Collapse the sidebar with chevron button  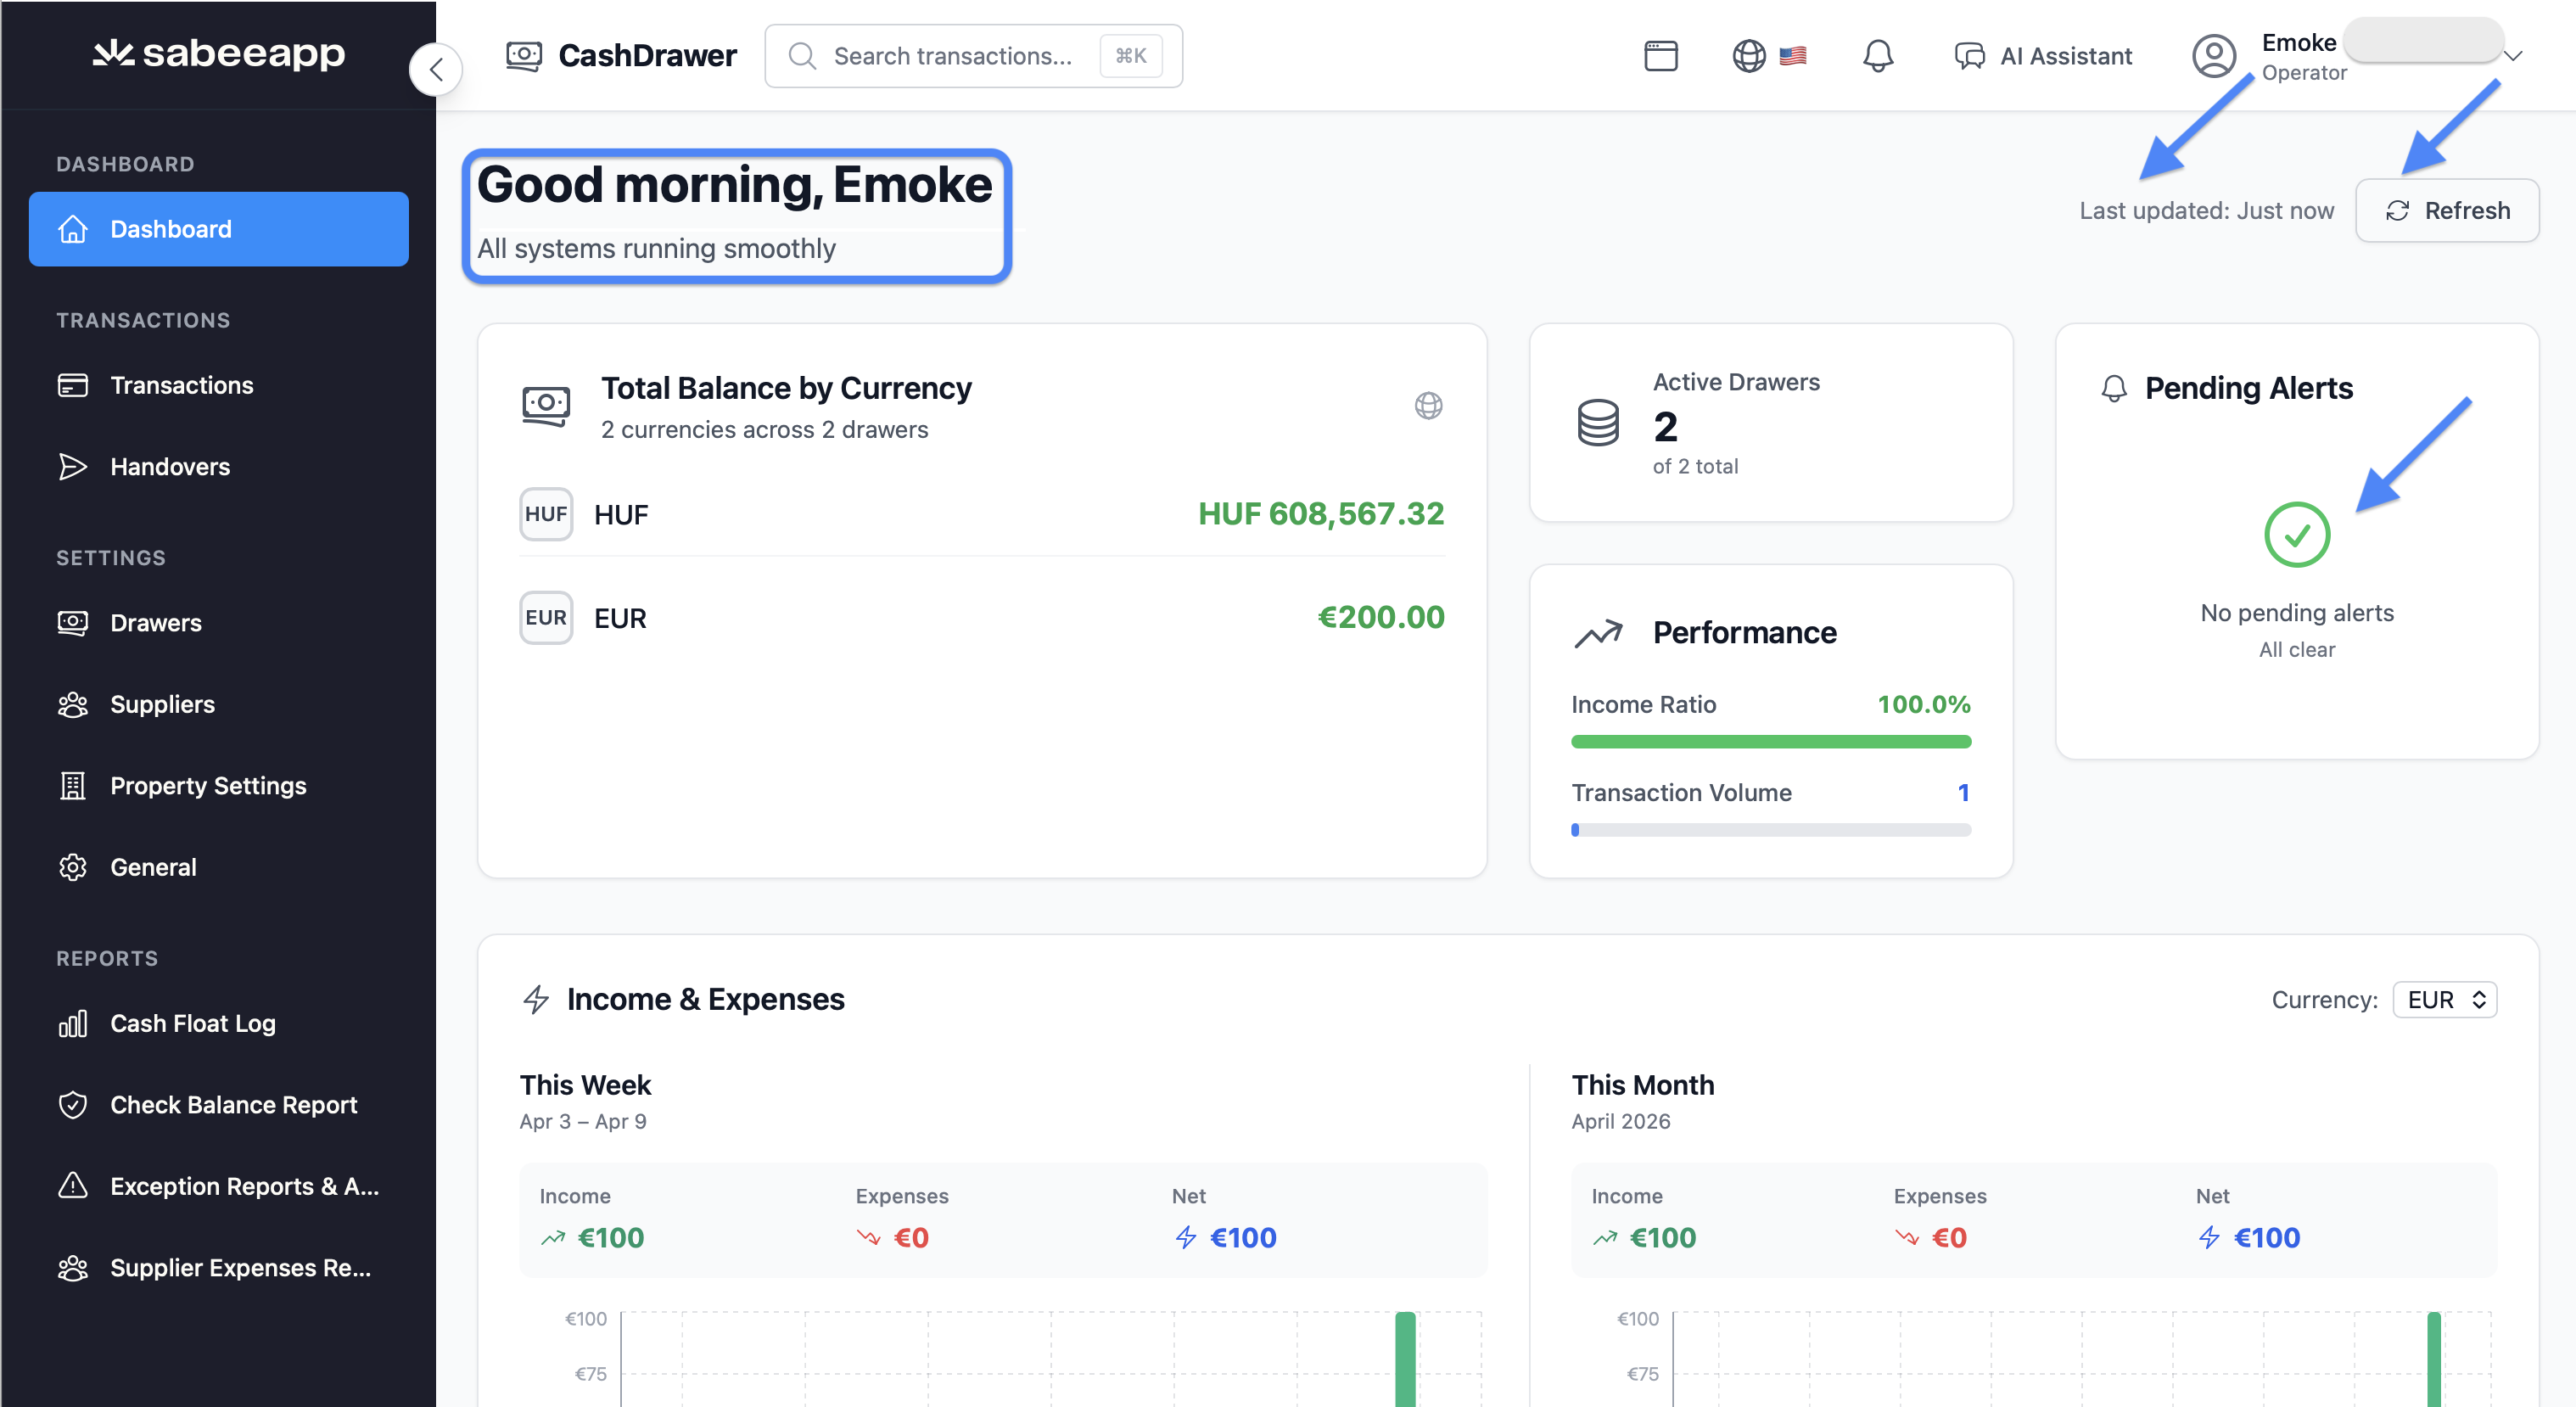(x=436, y=69)
